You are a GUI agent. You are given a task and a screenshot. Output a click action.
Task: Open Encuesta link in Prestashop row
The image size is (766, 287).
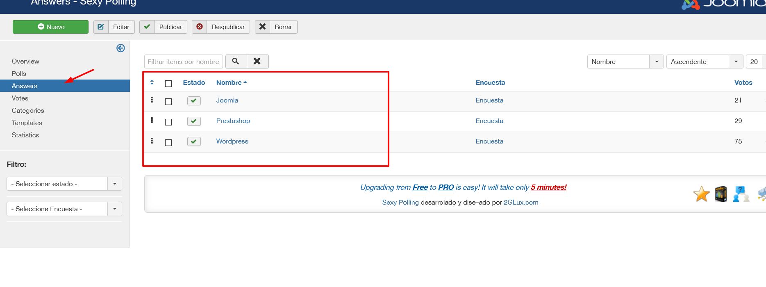click(x=489, y=121)
